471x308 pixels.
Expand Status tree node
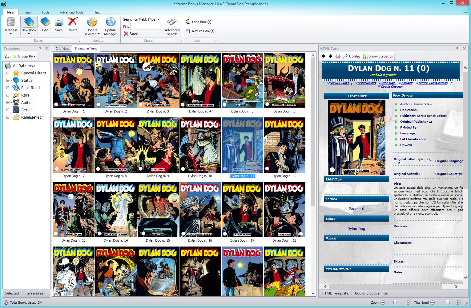tap(8, 80)
